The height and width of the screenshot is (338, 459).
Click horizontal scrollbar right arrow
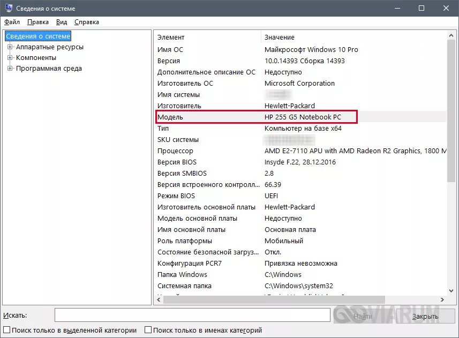[x=442, y=299]
